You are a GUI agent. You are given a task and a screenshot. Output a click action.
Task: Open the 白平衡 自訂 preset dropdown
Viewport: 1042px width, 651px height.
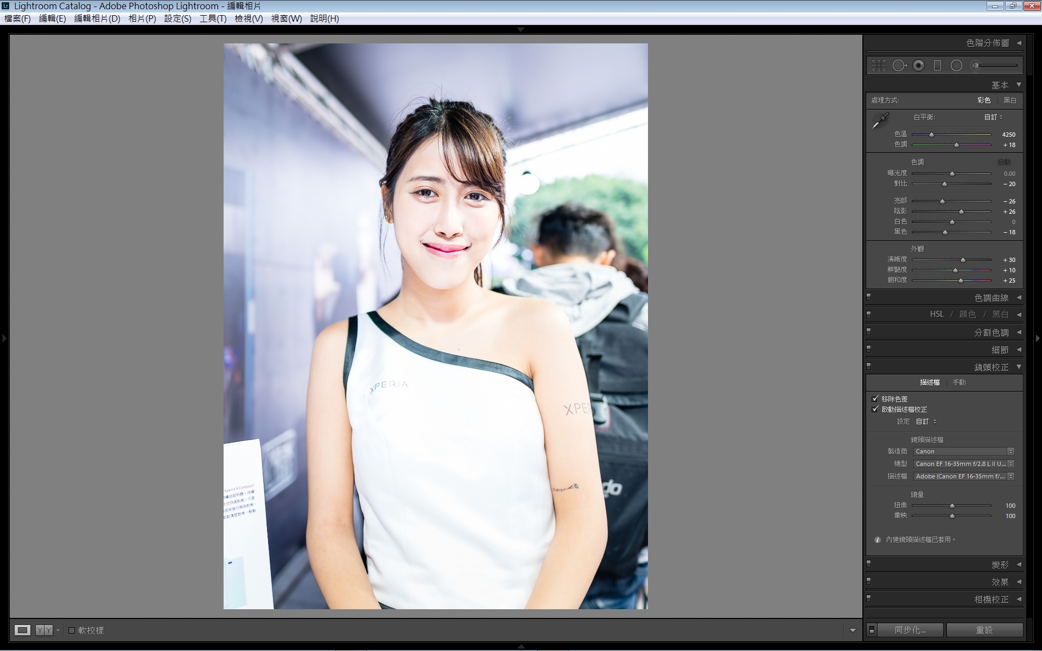[x=994, y=117]
